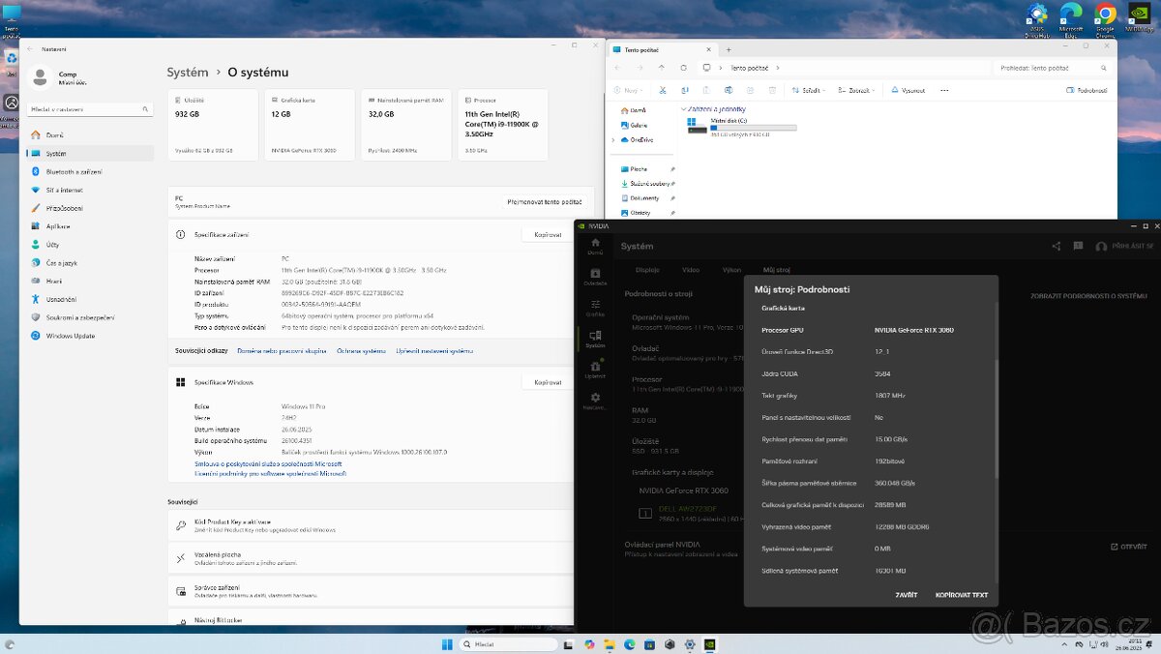
Task: Open Zobrazit dropdown in File Explorer
Action: [x=856, y=90]
